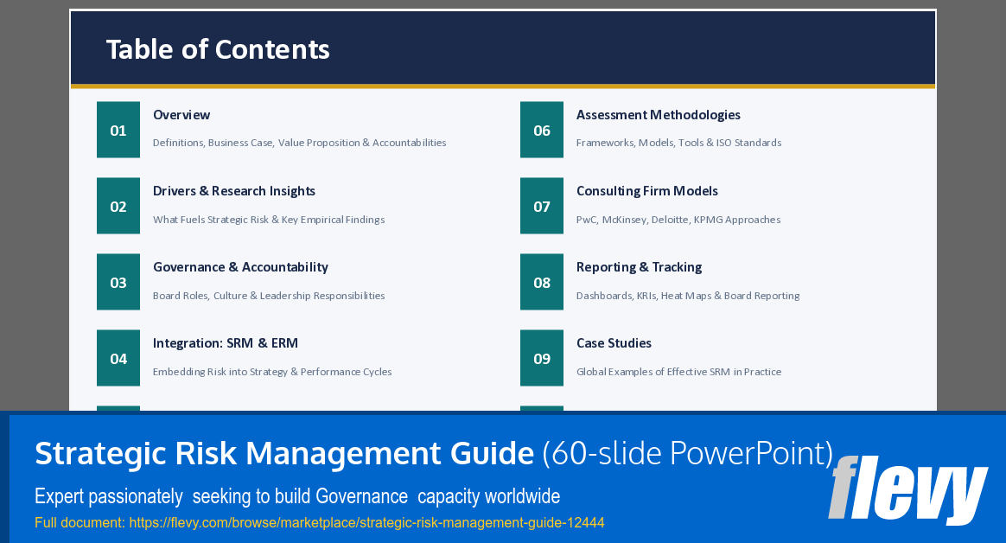Click the 07 number tile

(542, 206)
